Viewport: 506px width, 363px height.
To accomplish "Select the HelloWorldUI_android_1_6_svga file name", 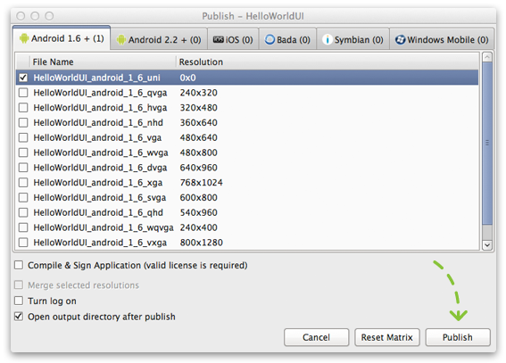I will (x=100, y=198).
